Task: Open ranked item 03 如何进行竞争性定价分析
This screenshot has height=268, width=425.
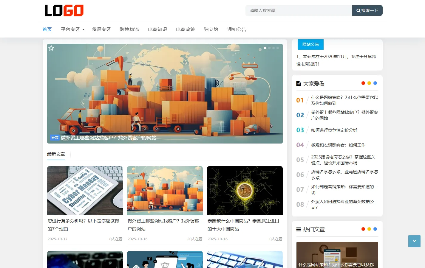Action: [x=334, y=130]
